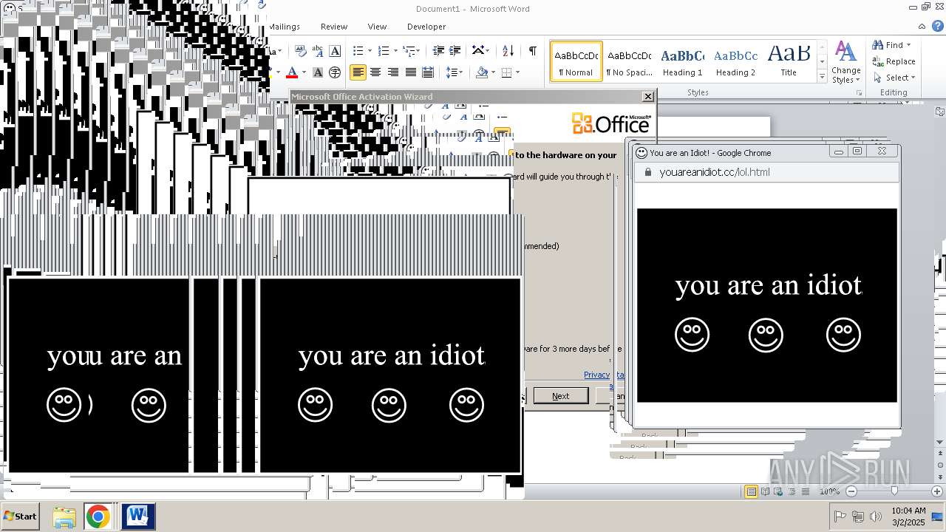Apply Character Shading icon
The height and width of the screenshot is (532, 946).
tap(318, 72)
